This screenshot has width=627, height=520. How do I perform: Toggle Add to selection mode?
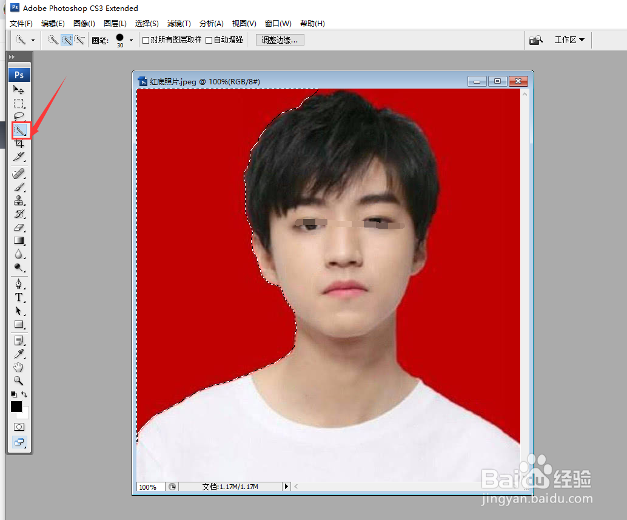(x=68, y=39)
